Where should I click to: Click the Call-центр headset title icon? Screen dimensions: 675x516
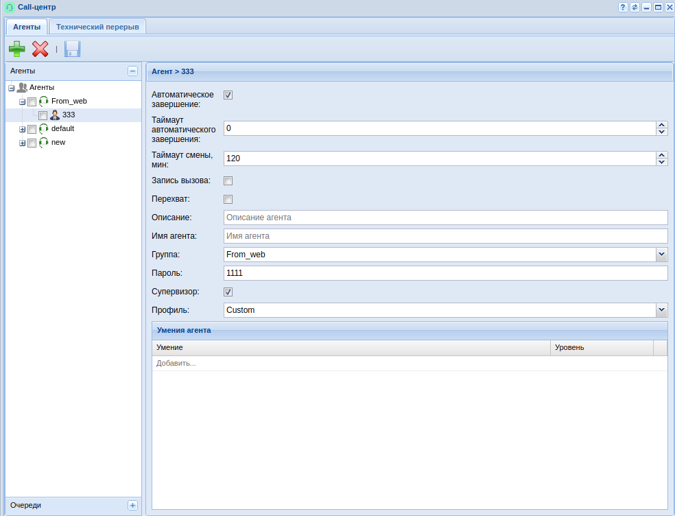pyautogui.click(x=10, y=8)
